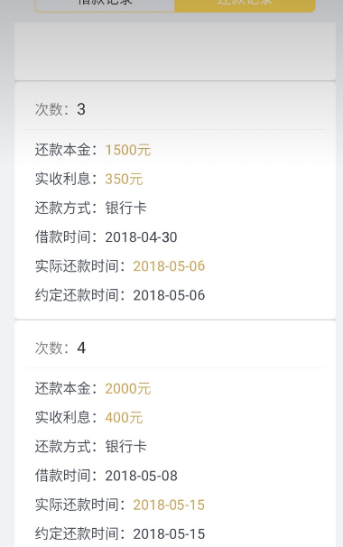Tap the 350元 interest received value
Image resolution: width=343 pixels, height=547 pixels.
point(124,179)
